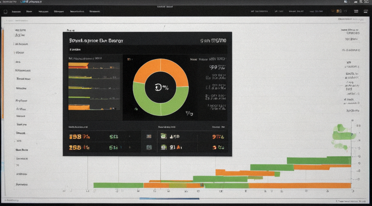This screenshot has height=206, width=372.
Task: Click the small gray thumbnail icon in the first stats row
Action: point(149,136)
